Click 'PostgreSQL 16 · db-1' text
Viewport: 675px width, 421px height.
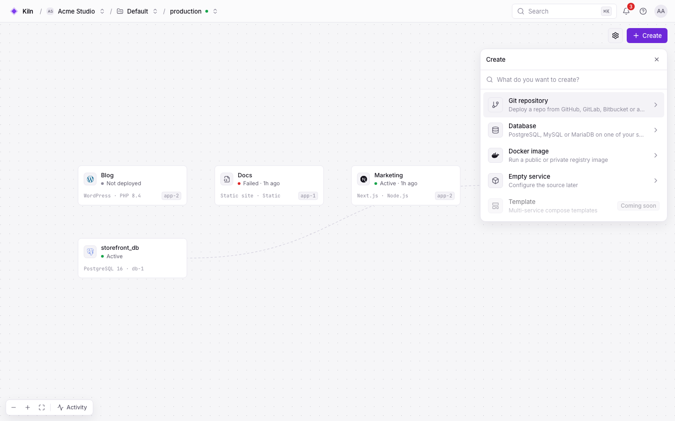click(114, 269)
